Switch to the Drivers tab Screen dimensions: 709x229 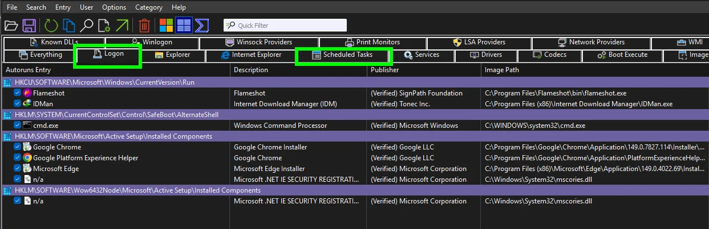coord(486,55)
